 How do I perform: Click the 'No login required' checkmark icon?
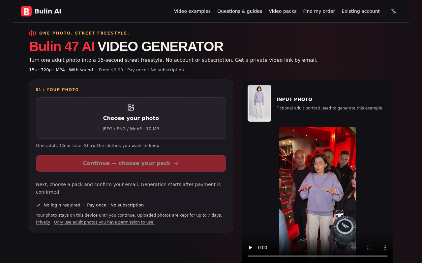tap(38, 205)
